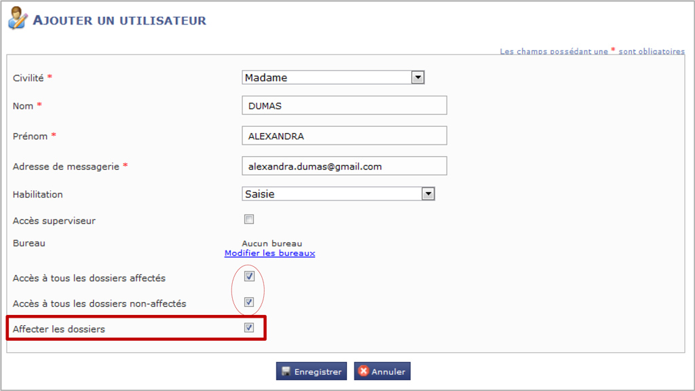Click the Enregistrer button

coord(312,371)
